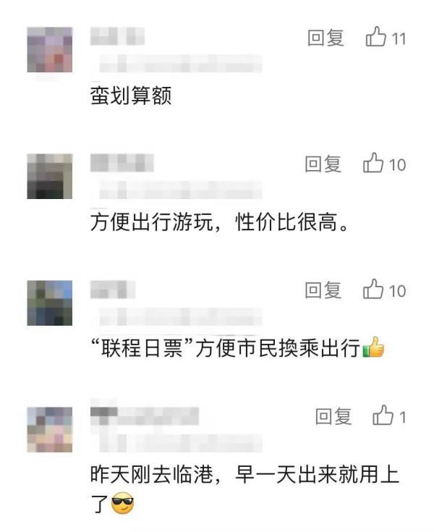Reply to the "蛮划算额" comment
This screenshot has width=434, height=532.
(x=325, y=38)
